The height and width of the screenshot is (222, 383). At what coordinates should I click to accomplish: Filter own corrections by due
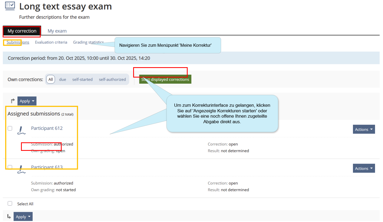(62, 79)
